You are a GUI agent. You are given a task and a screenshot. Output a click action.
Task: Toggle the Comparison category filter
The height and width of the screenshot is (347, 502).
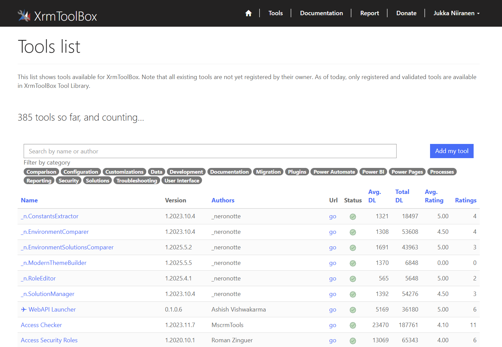pos(41,172)
